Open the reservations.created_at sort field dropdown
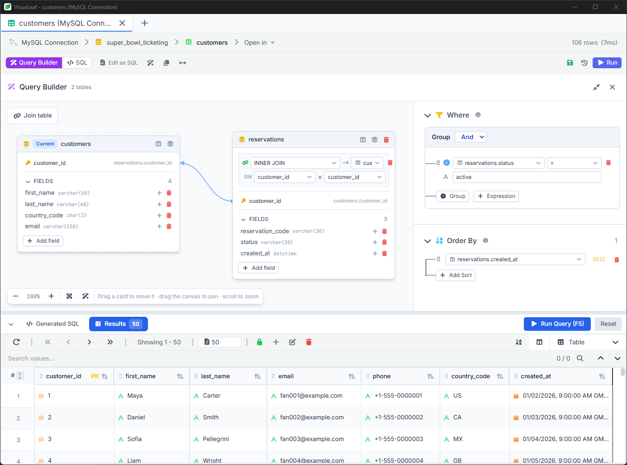Image resolution: width=627 pixels, height=465 pixels. [515, 259]
